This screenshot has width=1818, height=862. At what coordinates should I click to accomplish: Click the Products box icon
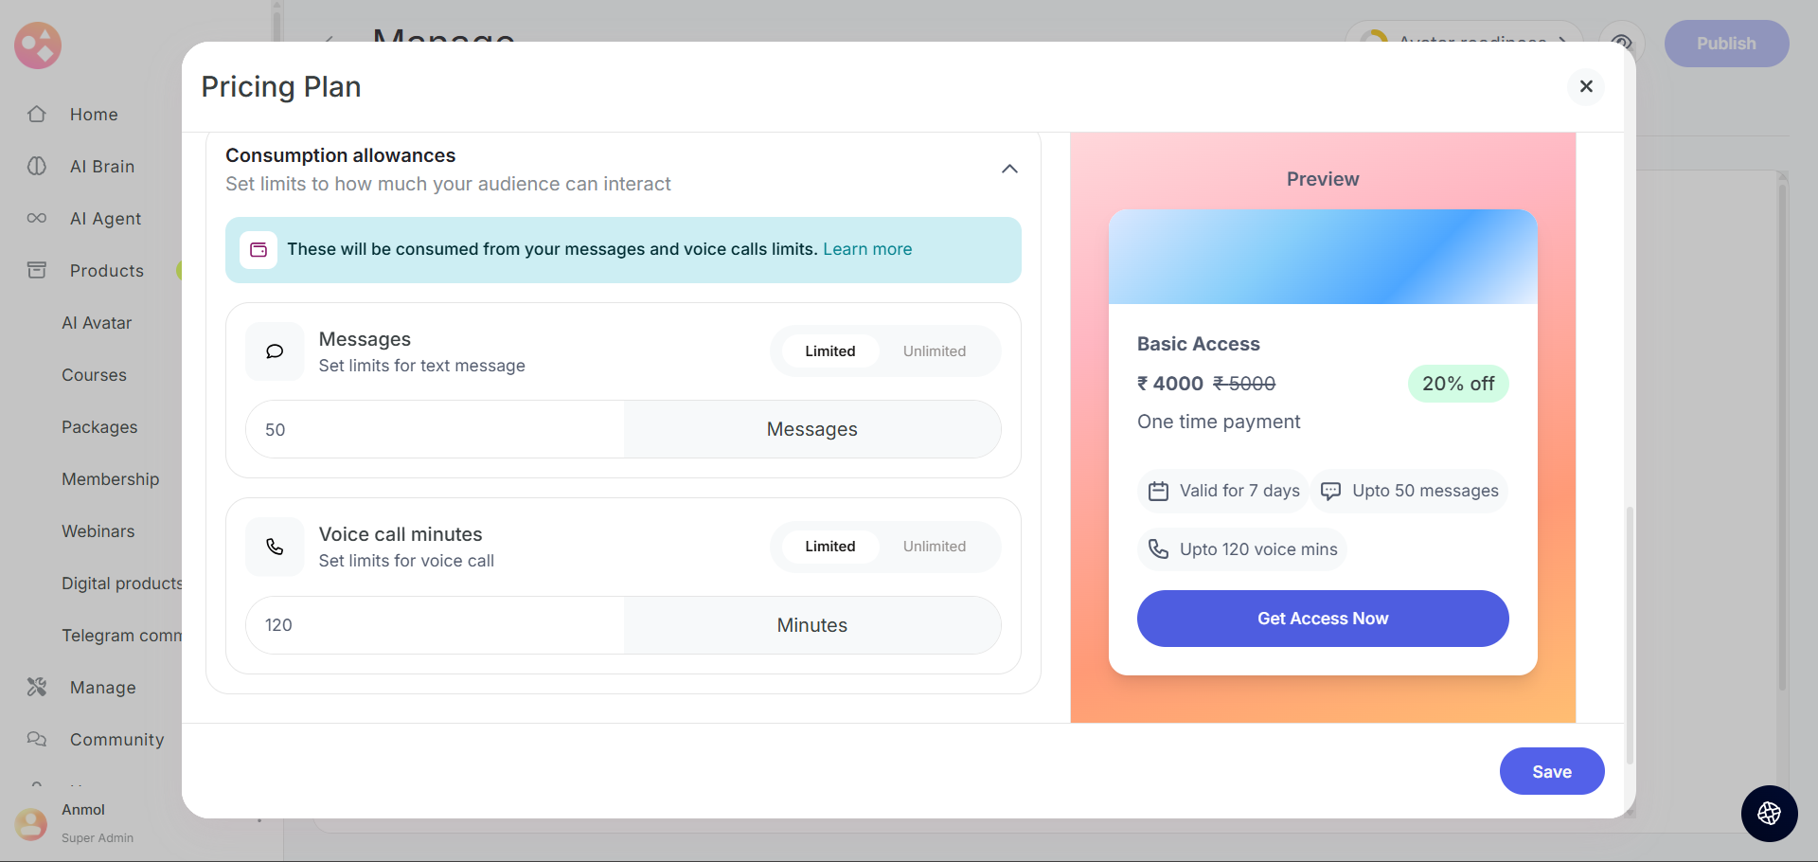tap(37, 270)
